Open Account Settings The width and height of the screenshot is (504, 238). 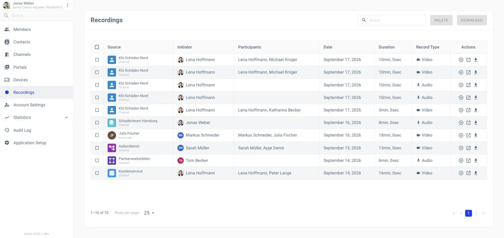click(x=37, y=105)
